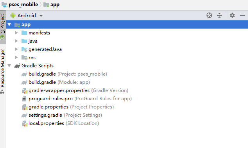Click the res folder icon
Viewport: 248px width, 148px height.
[24, 58]
